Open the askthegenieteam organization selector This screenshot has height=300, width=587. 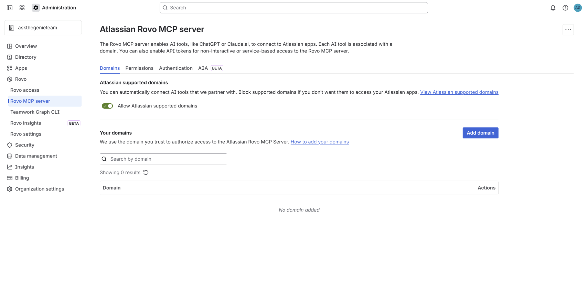click(43, 27)
